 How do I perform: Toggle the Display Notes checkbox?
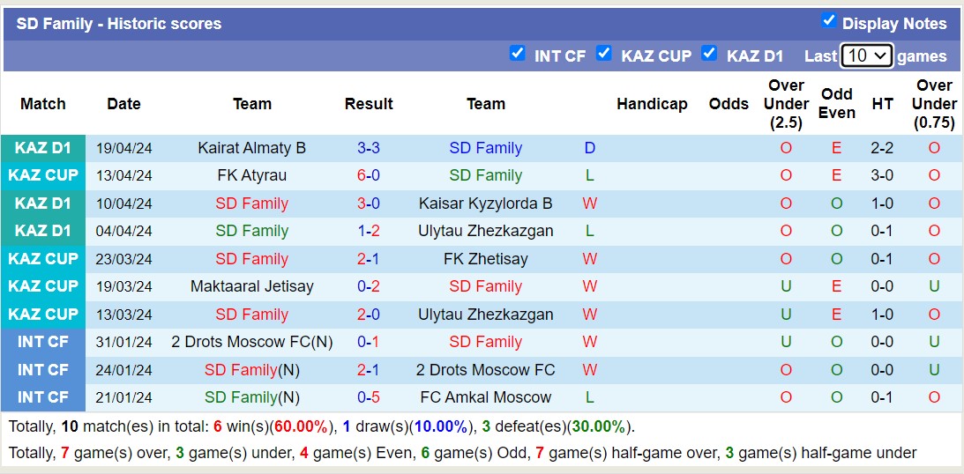point(828,20)
